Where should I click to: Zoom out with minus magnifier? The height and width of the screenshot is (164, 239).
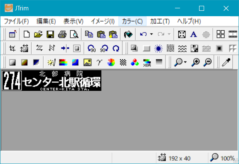(207, 62)
